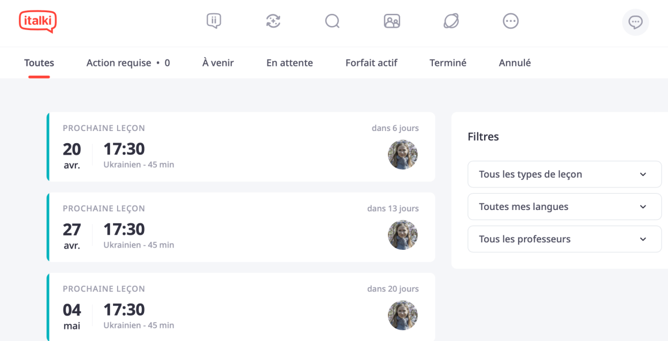Image resolution: width=668 pixels, height=341 pixels.
Task: Expand the 'Toutes mes langues' dropdown
Action: point(565,207)
